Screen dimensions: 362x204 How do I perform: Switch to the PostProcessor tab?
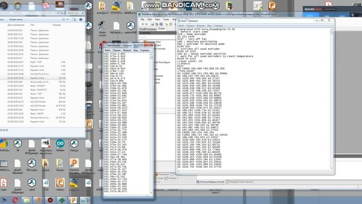(x=148, y=29)
